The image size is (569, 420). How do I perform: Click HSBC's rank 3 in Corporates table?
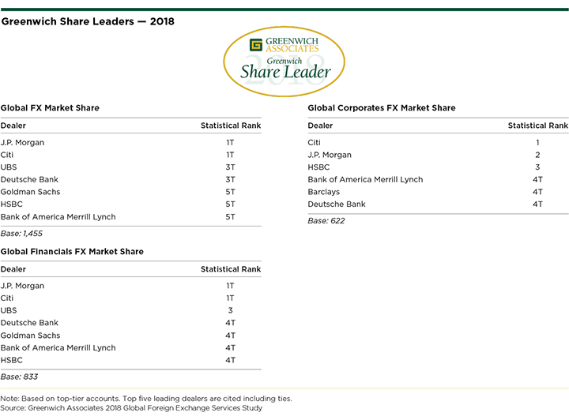538,167
